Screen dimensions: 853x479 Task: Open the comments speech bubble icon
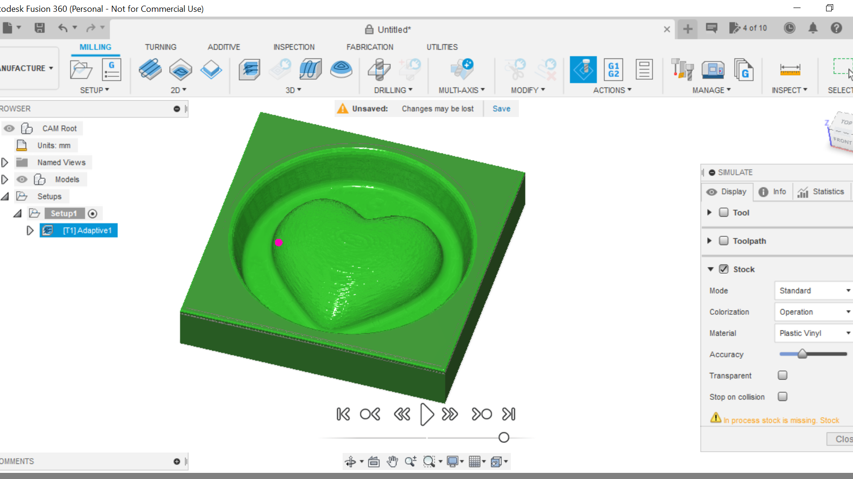711,28
